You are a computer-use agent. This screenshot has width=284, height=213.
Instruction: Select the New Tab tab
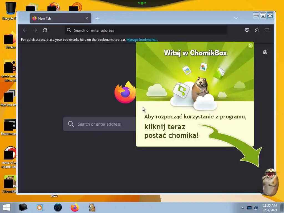[x=60, y=18]
